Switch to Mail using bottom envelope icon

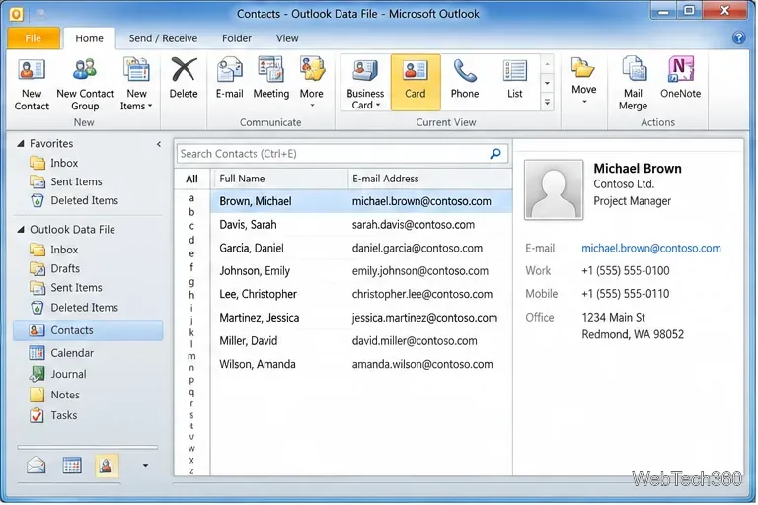point(37,466)
